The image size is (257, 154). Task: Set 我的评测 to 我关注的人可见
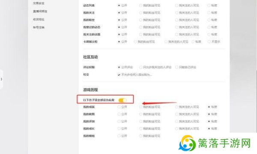click(x=176, y=121)
